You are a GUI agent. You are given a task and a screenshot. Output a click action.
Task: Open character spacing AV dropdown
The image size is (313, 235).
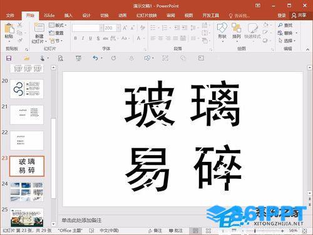115,38
